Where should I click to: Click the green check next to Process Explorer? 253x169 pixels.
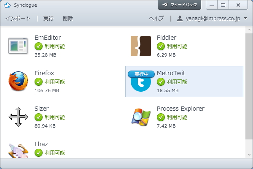pos(161,117)
